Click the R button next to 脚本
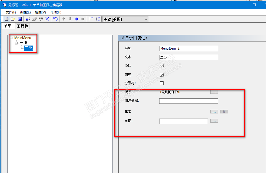 coord(224,112)
